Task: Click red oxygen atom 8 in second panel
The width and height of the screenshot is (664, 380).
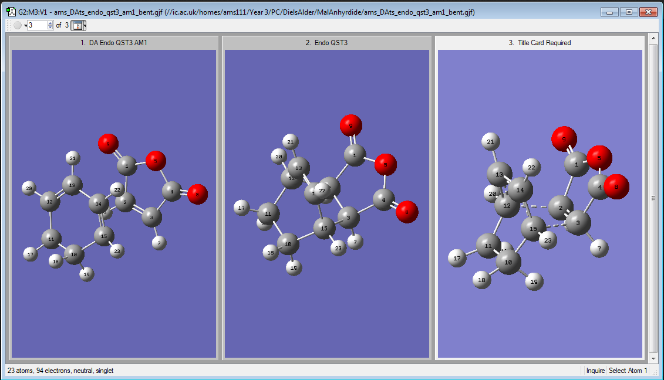Action: [x=407, y=212]
